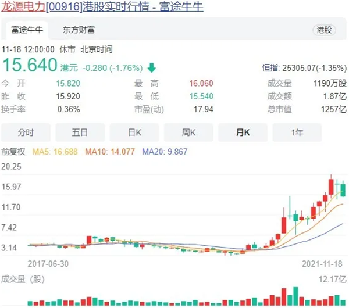Select the 月K chart tab

tap(243, 132)
